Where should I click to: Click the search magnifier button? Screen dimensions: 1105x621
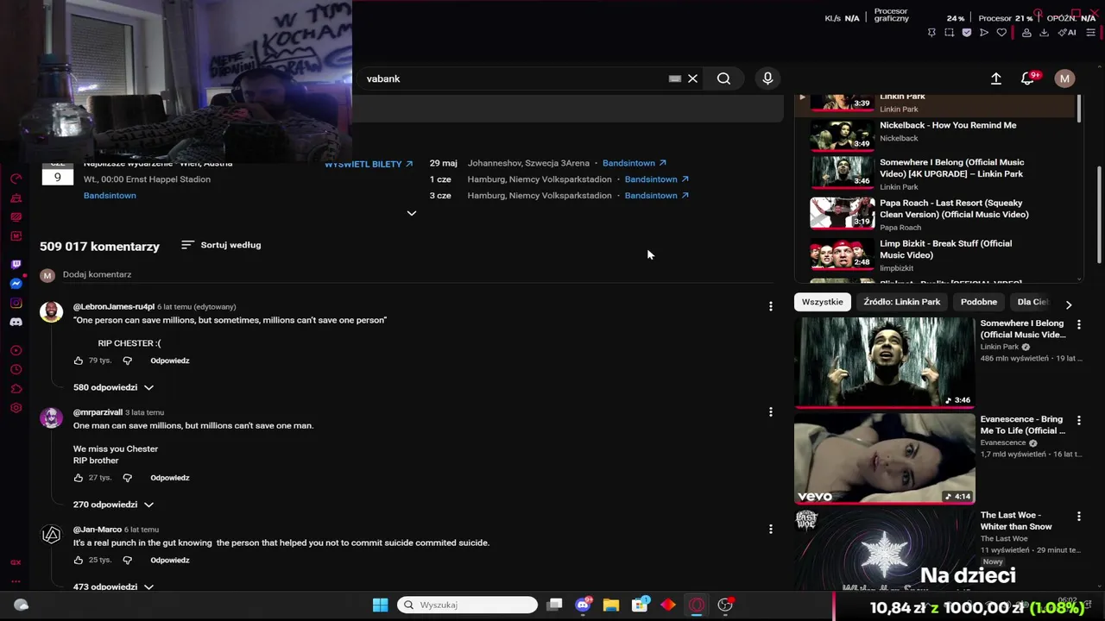click(723, 78)
